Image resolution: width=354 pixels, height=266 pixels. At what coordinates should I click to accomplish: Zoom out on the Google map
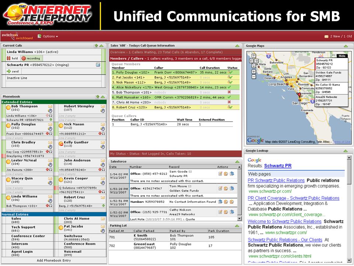[254, 77]
